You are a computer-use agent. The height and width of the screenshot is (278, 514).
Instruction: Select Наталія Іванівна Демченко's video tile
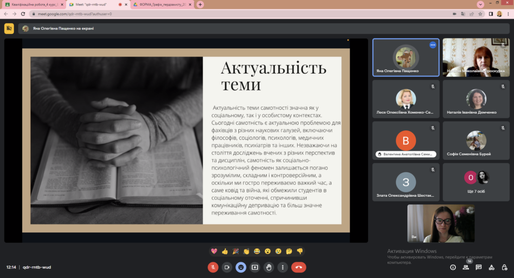click(476, 100)
